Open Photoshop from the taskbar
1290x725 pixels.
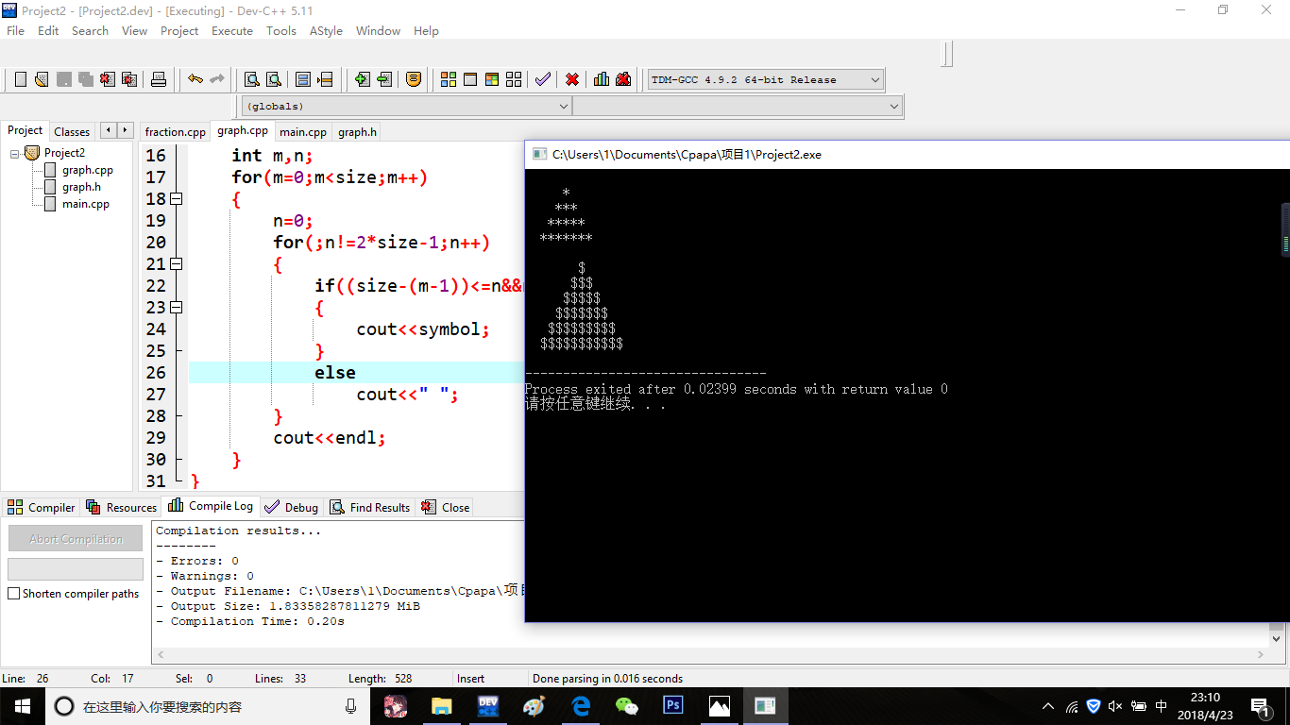click(x=673, y=705)
